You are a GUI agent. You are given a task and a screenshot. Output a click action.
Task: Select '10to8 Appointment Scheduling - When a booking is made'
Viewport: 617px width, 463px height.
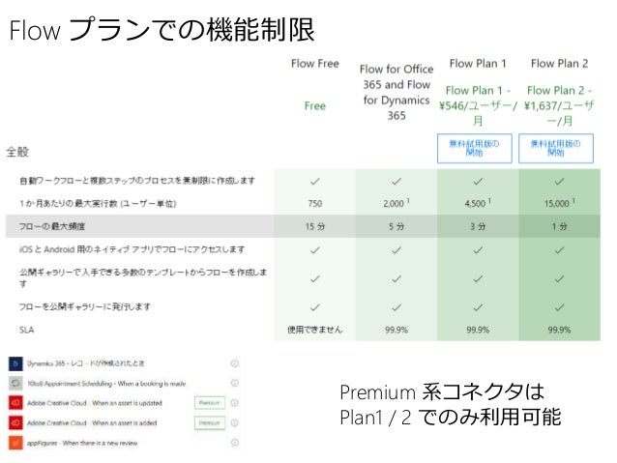(x=106, y=383)
